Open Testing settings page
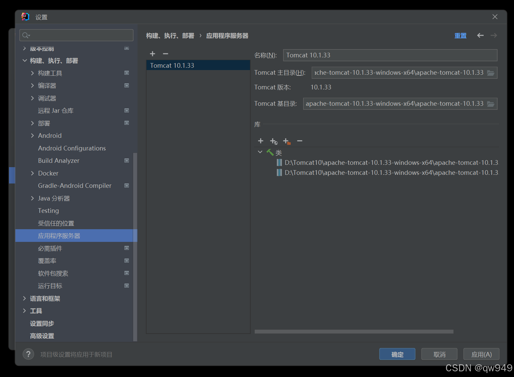 click(x=48, y=211)
